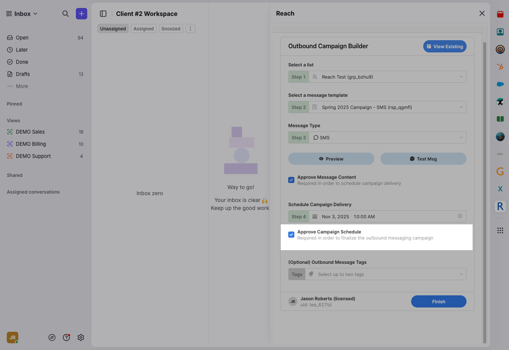Open the Salesforce cloud icon
The width and height of the screenshot is (509, 350).
(500, 84)
